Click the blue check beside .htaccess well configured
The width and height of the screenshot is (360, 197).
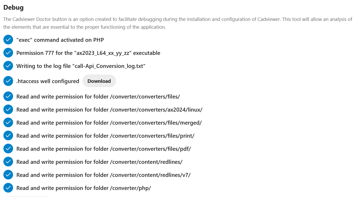coord(8,81)
